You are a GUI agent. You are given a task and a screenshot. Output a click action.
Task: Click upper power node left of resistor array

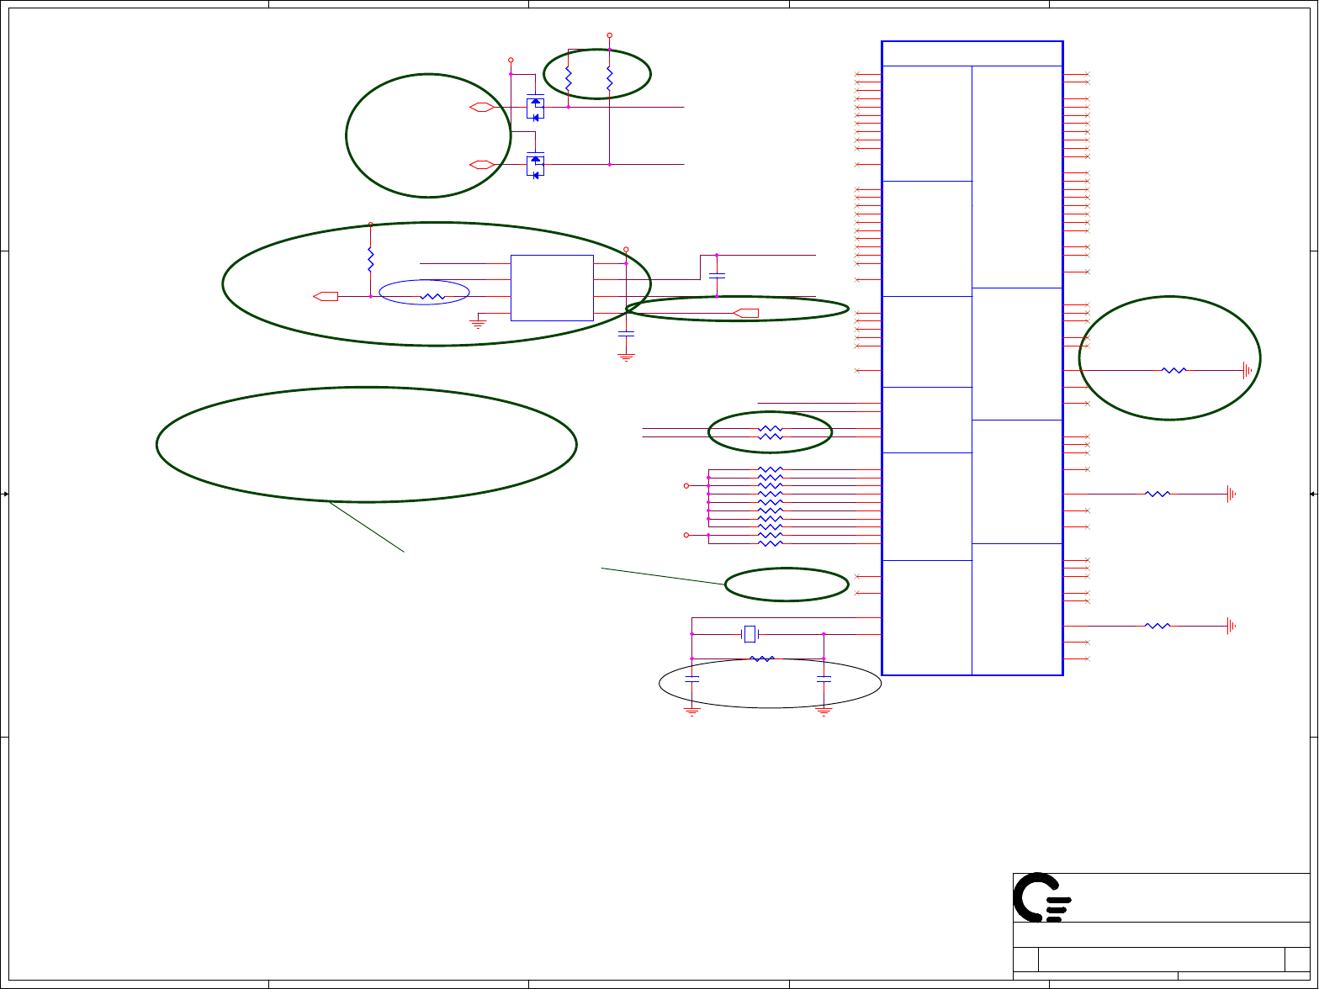coord(686,485)
